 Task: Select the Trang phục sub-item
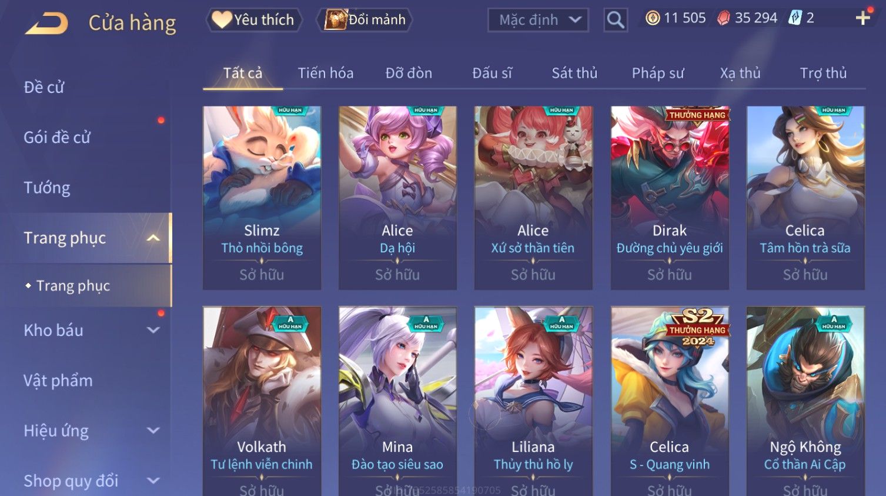point(73,286)
